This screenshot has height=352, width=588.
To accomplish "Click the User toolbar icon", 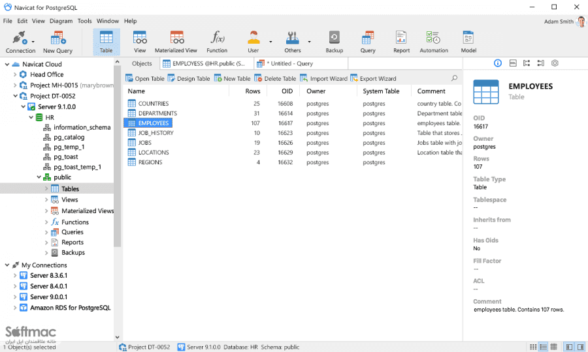I will 253,42.
